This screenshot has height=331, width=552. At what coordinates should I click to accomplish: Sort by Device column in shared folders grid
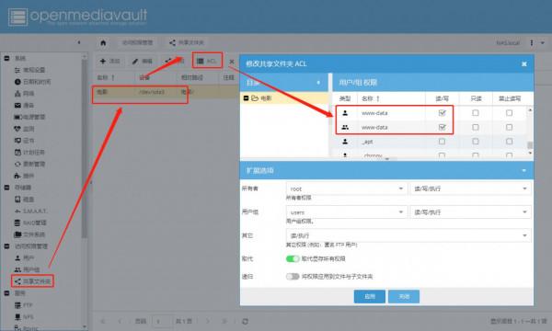coord(155,77)
